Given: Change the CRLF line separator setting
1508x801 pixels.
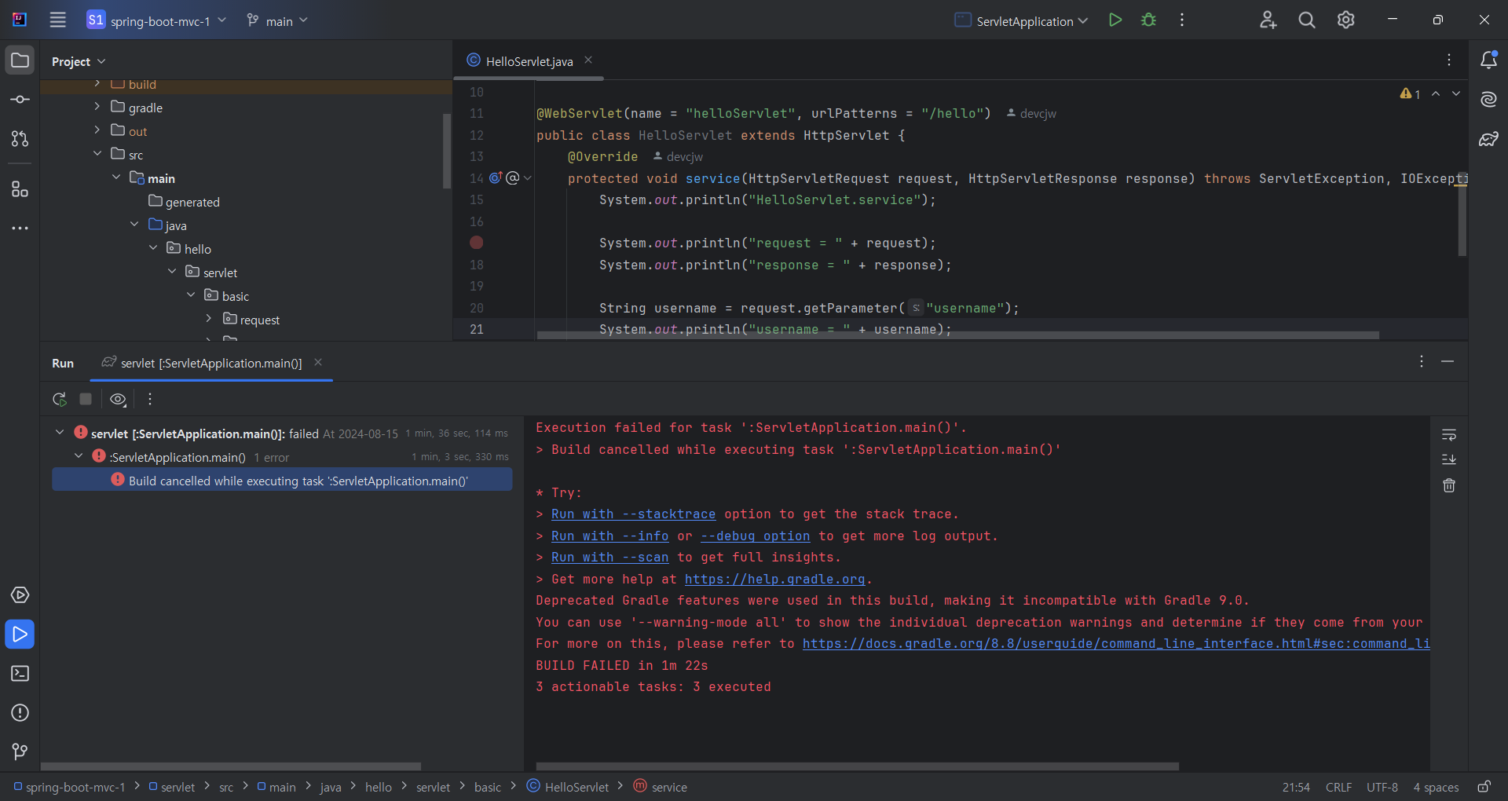Looking at the screenshot, I should 1338,787.
